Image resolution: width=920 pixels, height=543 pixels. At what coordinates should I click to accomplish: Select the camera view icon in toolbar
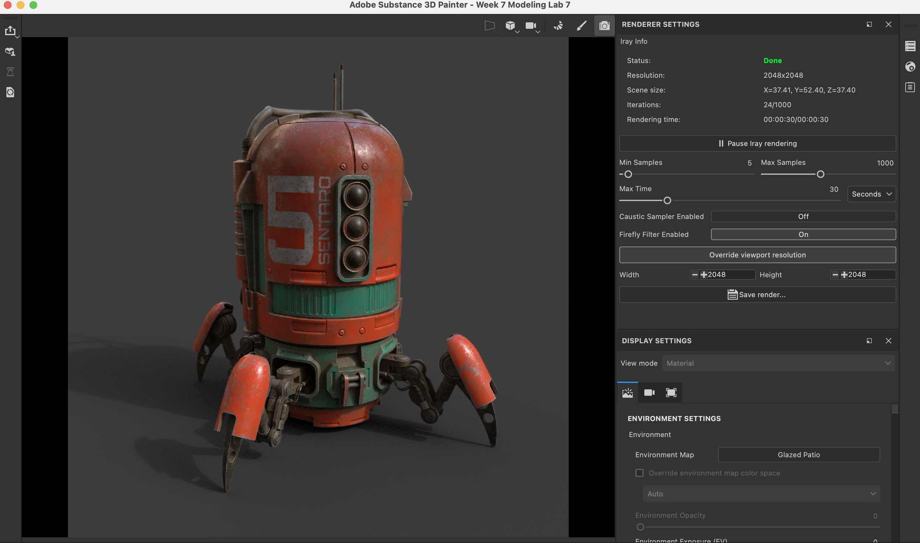[530, 26]
